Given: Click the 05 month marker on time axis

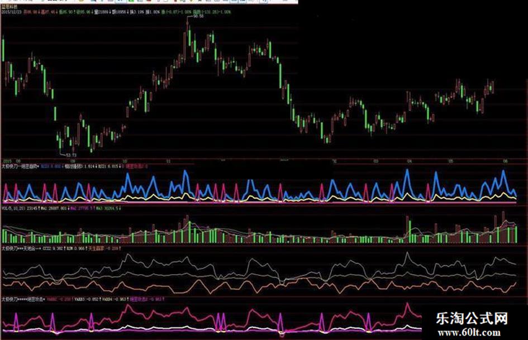Looking at the screenshot, I should 450,161.
